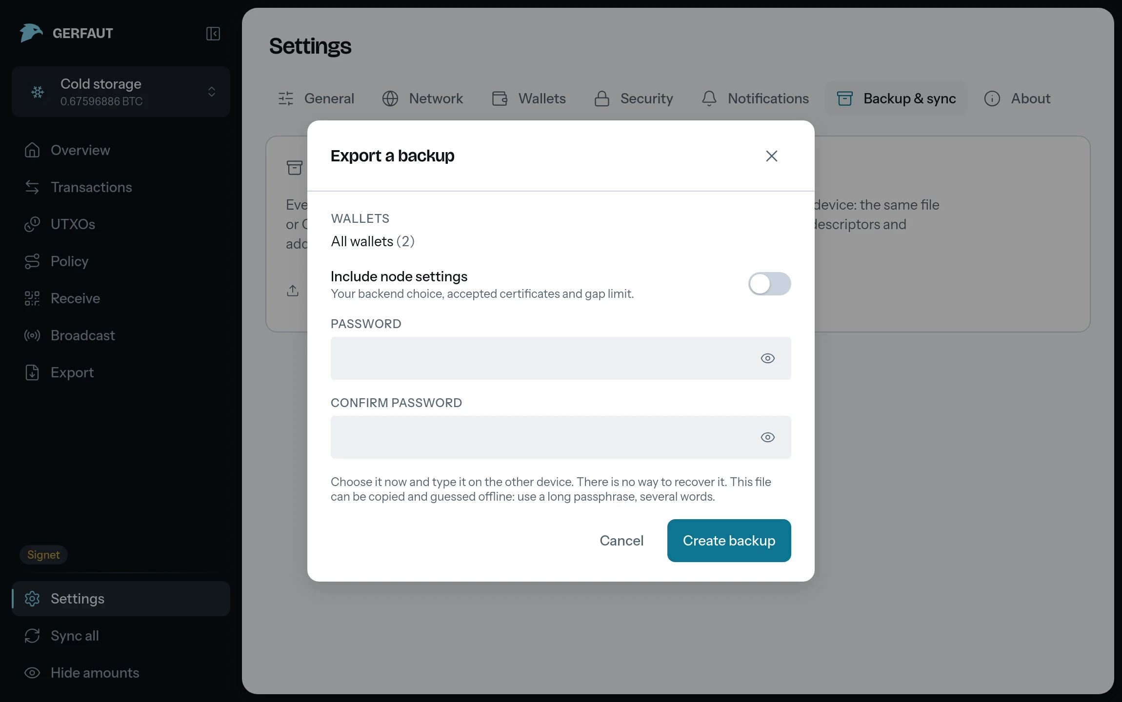Open the Receive page
Viewport: 1122px width, 702px height.
121,298
